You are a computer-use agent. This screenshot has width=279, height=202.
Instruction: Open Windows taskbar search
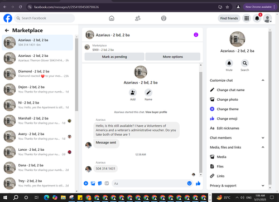point(16,198)
